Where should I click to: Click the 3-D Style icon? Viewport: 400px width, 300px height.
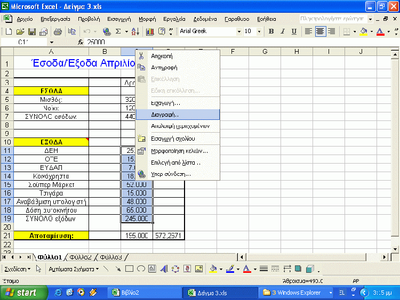310,269
